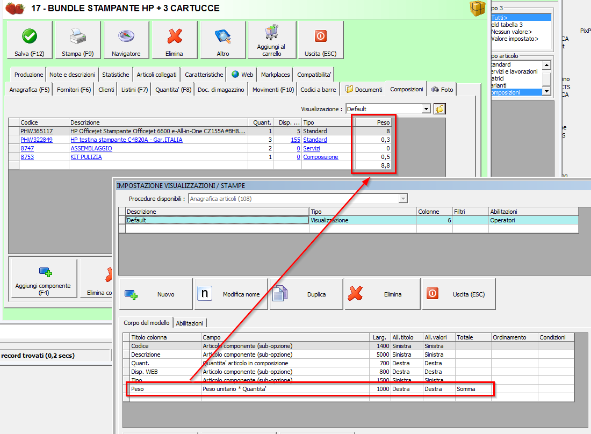Click code link 8747

coord(27,148)
